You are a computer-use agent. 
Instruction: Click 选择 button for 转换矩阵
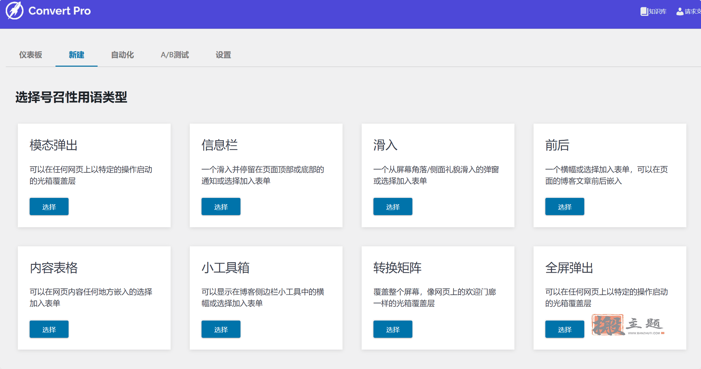point(393,329)
